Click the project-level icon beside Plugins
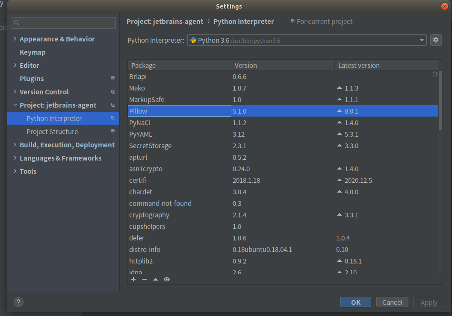 (x=113, y=79)
